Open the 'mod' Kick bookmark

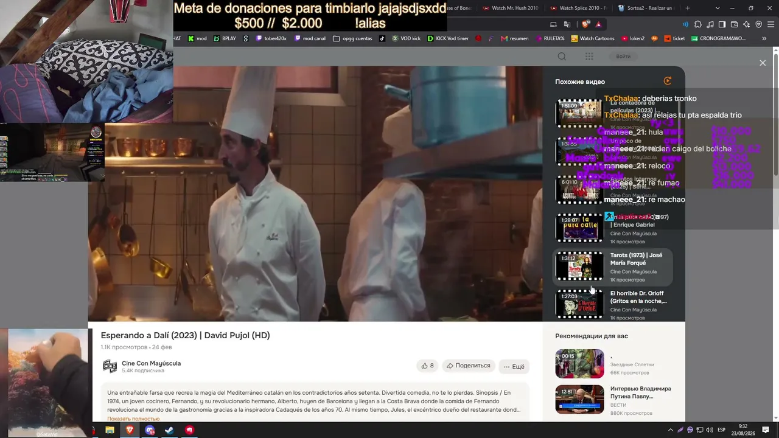197,38
